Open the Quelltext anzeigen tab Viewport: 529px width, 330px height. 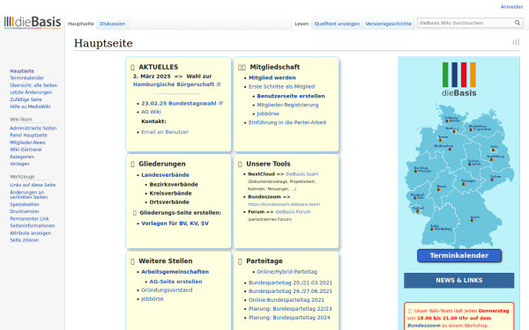(337, 24)
